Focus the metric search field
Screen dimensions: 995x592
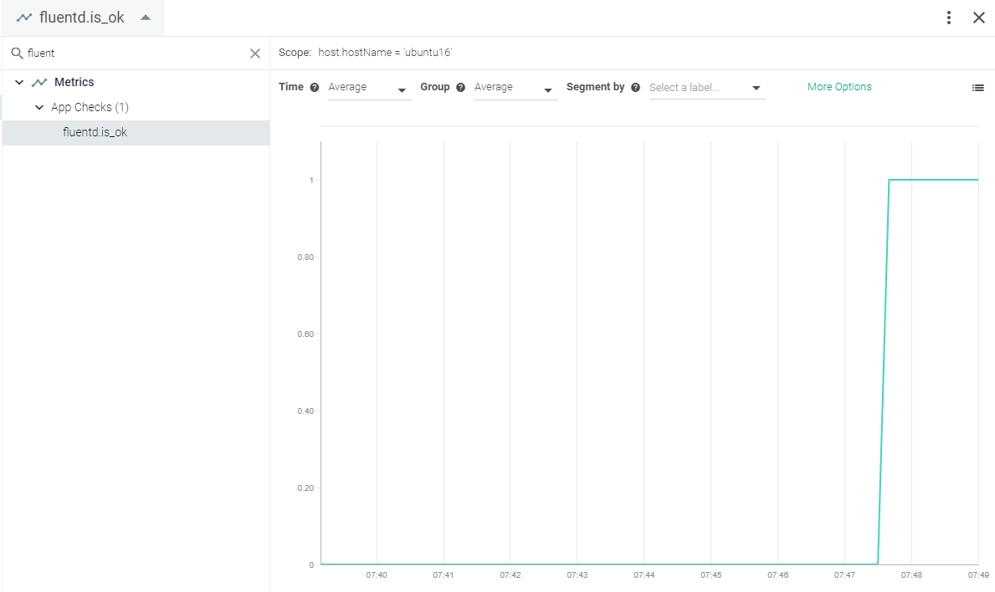136,54
